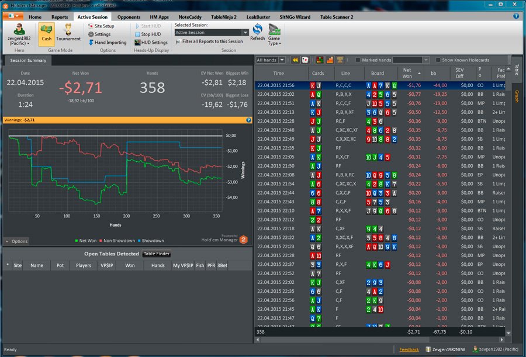Image resolution: width=526 pixels, height=357 pixels.
Task: Click Zevgen1982NEW database in status bar
Action: (x=445, y=349)
